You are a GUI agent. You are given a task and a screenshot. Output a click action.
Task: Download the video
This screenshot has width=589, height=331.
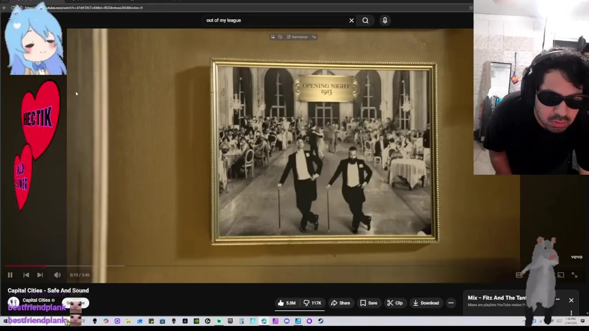[426, 303]
